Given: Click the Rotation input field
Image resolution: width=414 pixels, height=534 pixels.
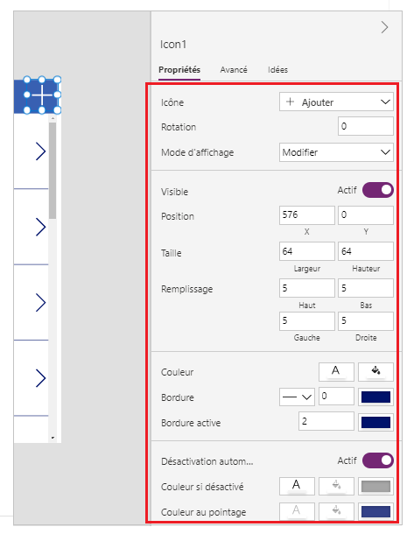Looking at the screenshot, I should (x=365, y=126).
